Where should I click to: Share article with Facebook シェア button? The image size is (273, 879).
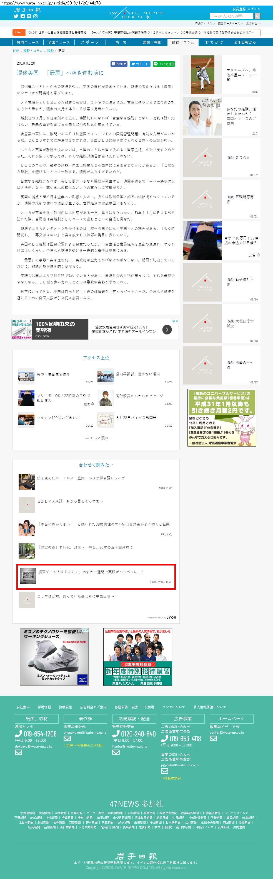click(x=119, y=64)
